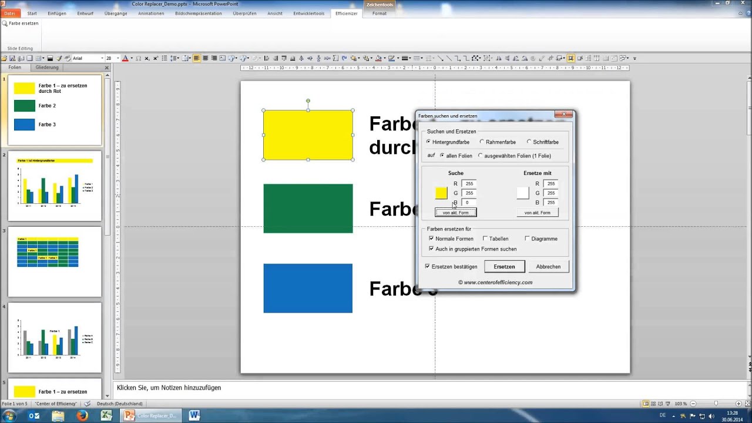
Task: Click the shape fill paint bucket icon
Action: (x=379, y=58)
